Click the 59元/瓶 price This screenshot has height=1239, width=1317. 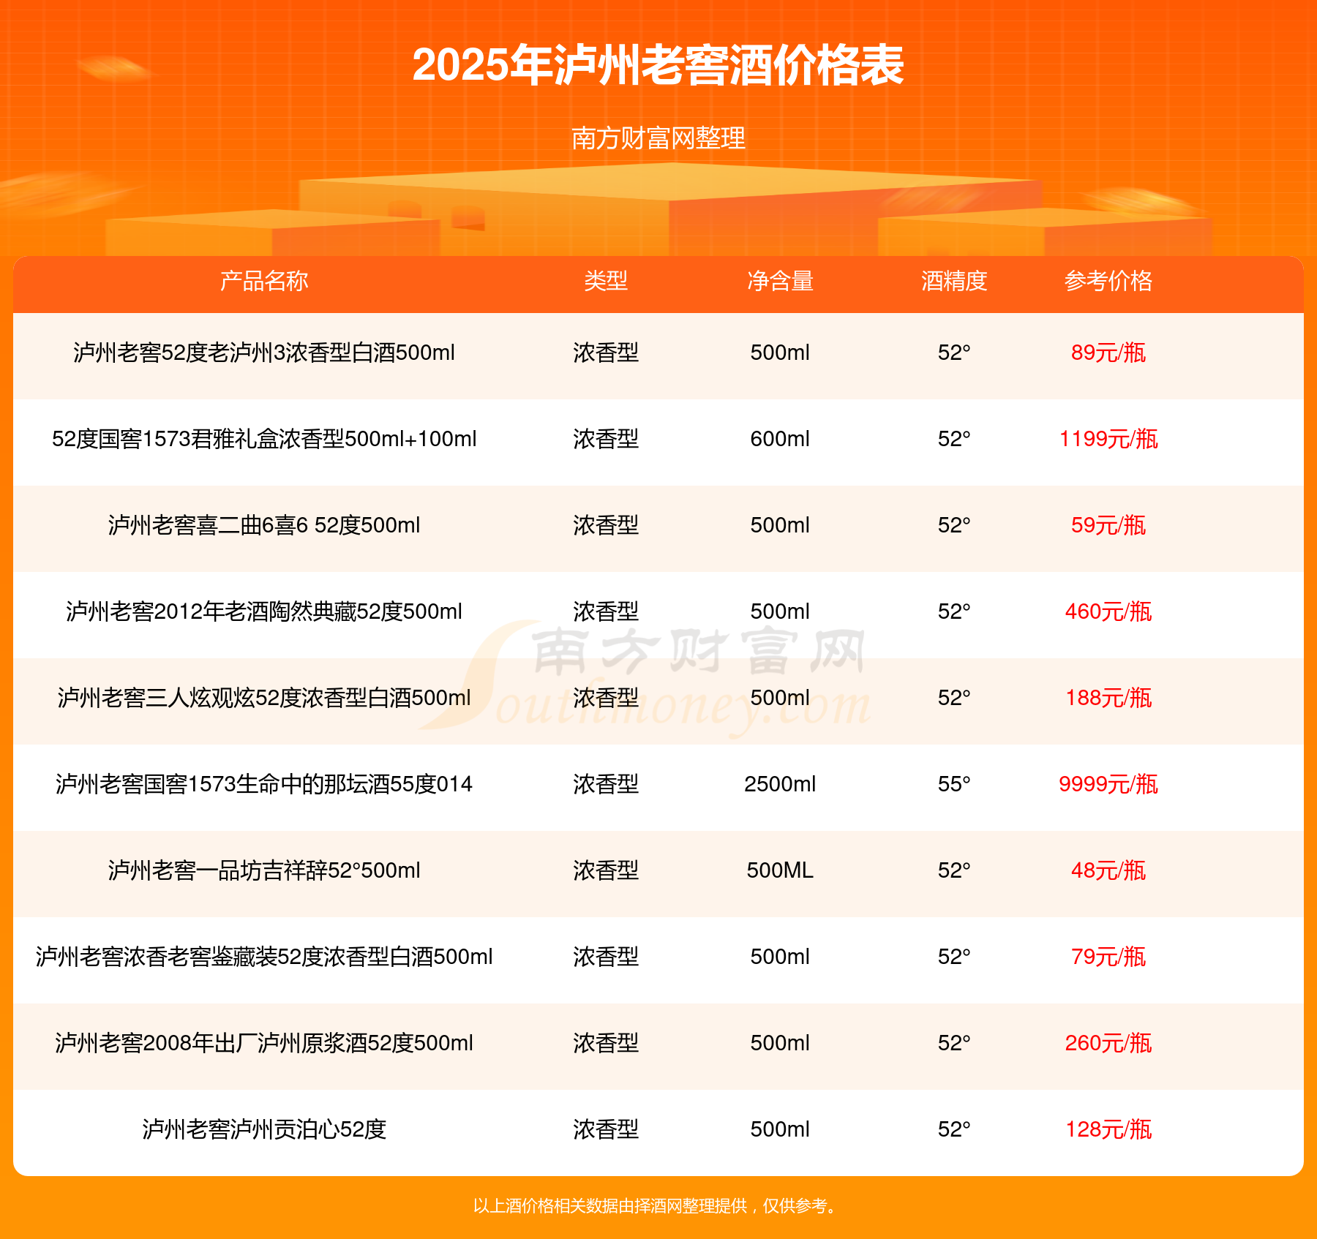(x=1108, y=525)
